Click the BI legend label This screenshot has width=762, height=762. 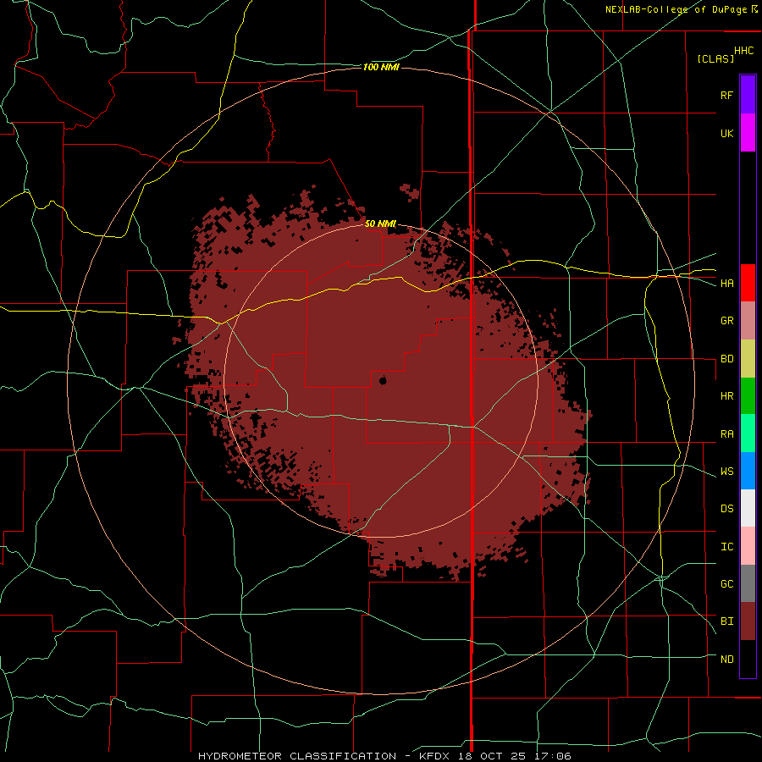point(726,621)
